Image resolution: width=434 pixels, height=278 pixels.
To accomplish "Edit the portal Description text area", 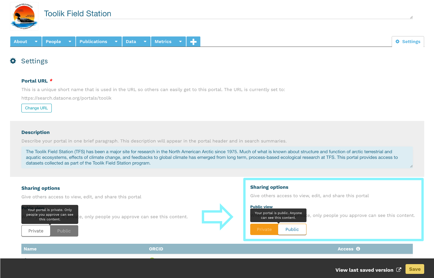I will 217,157.
